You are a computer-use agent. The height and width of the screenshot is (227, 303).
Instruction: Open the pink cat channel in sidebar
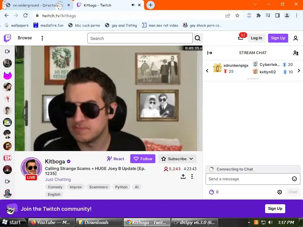coord(7,75)
